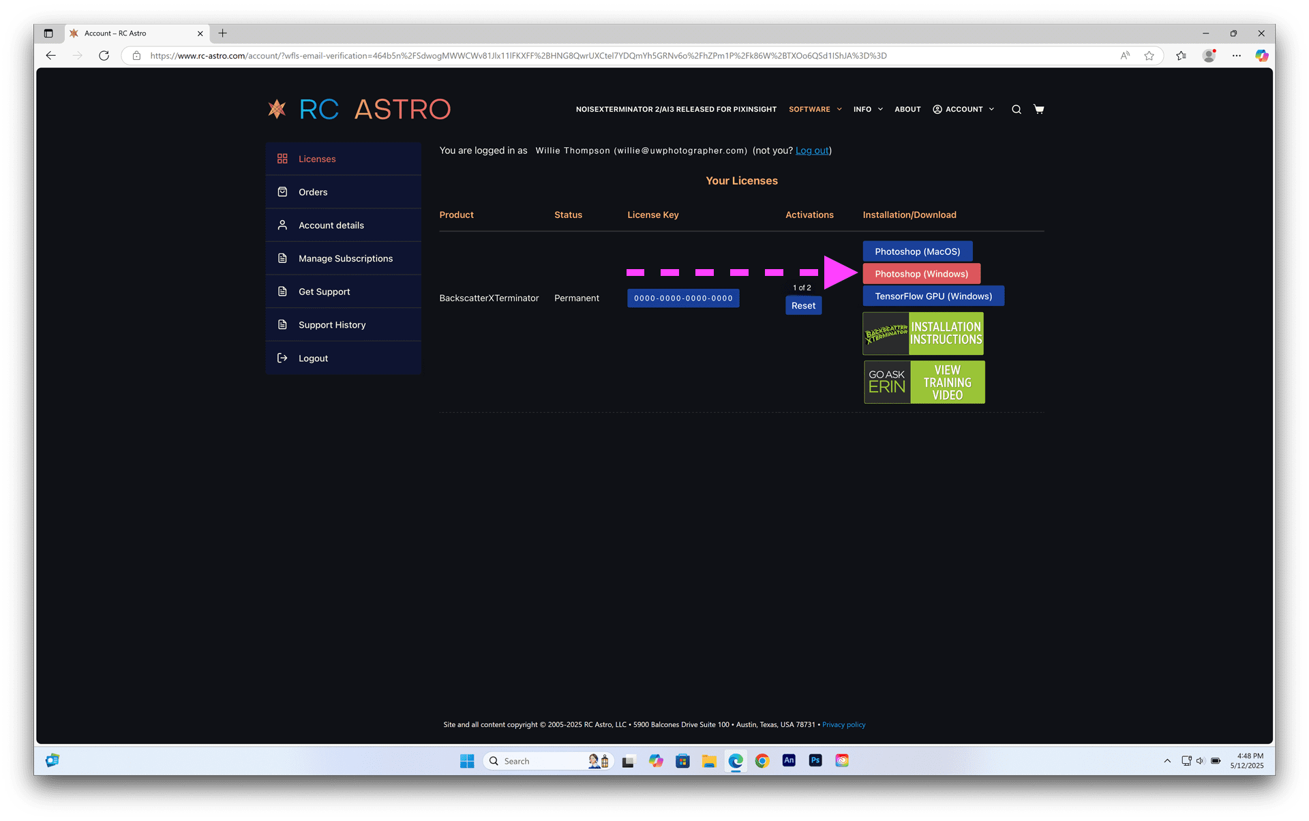Click the Permanent status text
The image size is (1309, 821).
577,298
